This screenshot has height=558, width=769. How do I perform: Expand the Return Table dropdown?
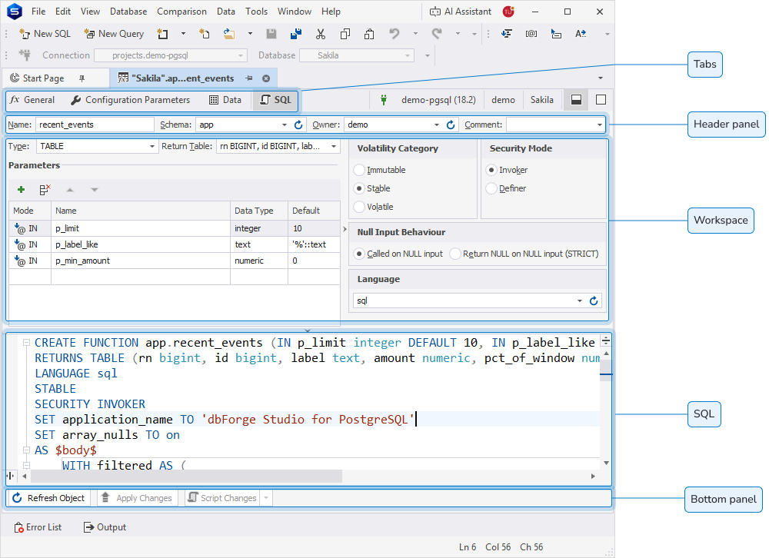tap(334, 146)
